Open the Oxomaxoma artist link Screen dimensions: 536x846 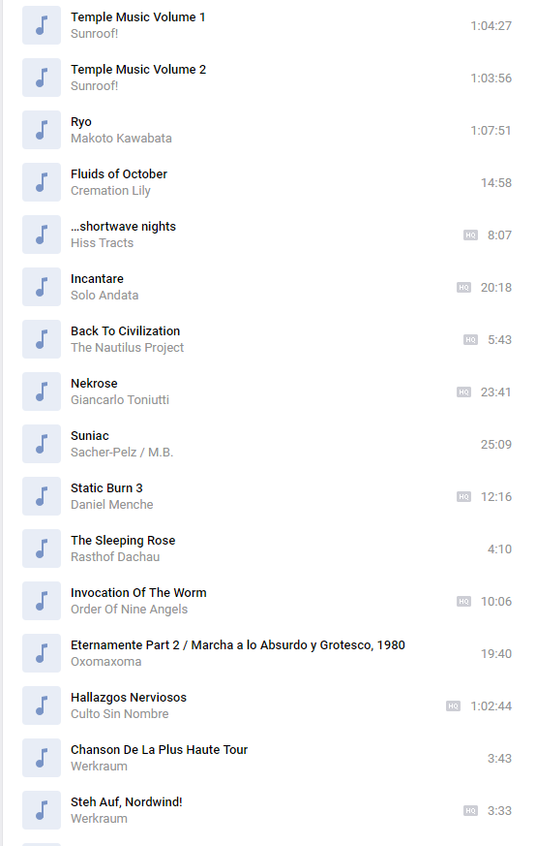106,662
